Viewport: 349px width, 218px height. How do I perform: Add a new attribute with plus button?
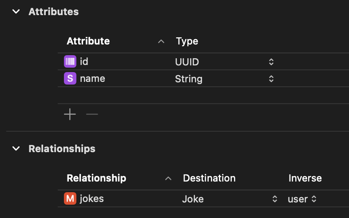coord(70,114)
